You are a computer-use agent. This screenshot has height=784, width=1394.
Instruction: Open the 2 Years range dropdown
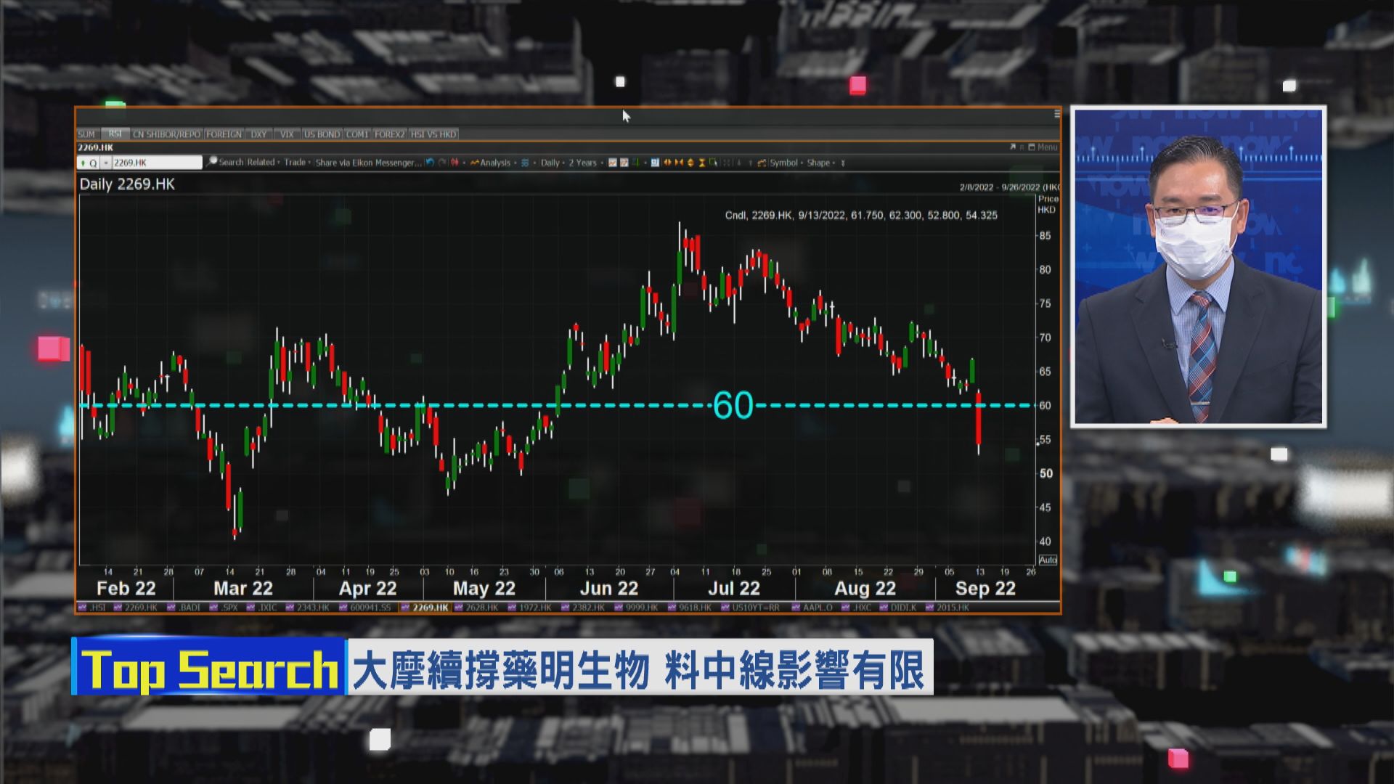coord(584,163)
